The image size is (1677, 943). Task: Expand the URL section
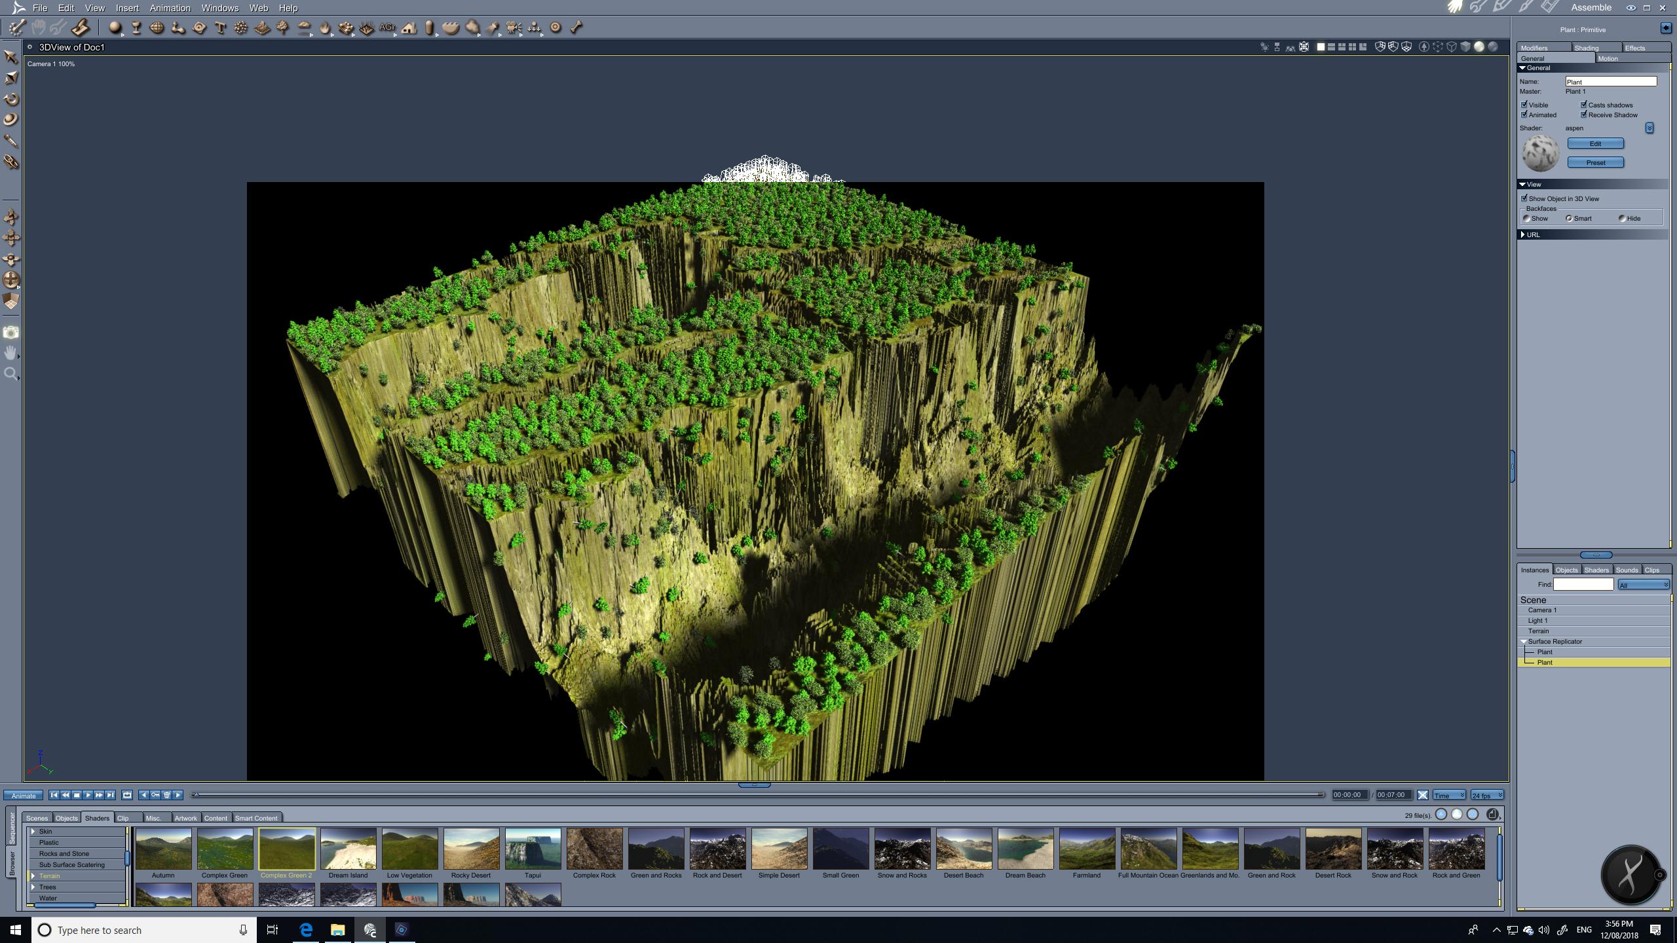point(1523,234)
